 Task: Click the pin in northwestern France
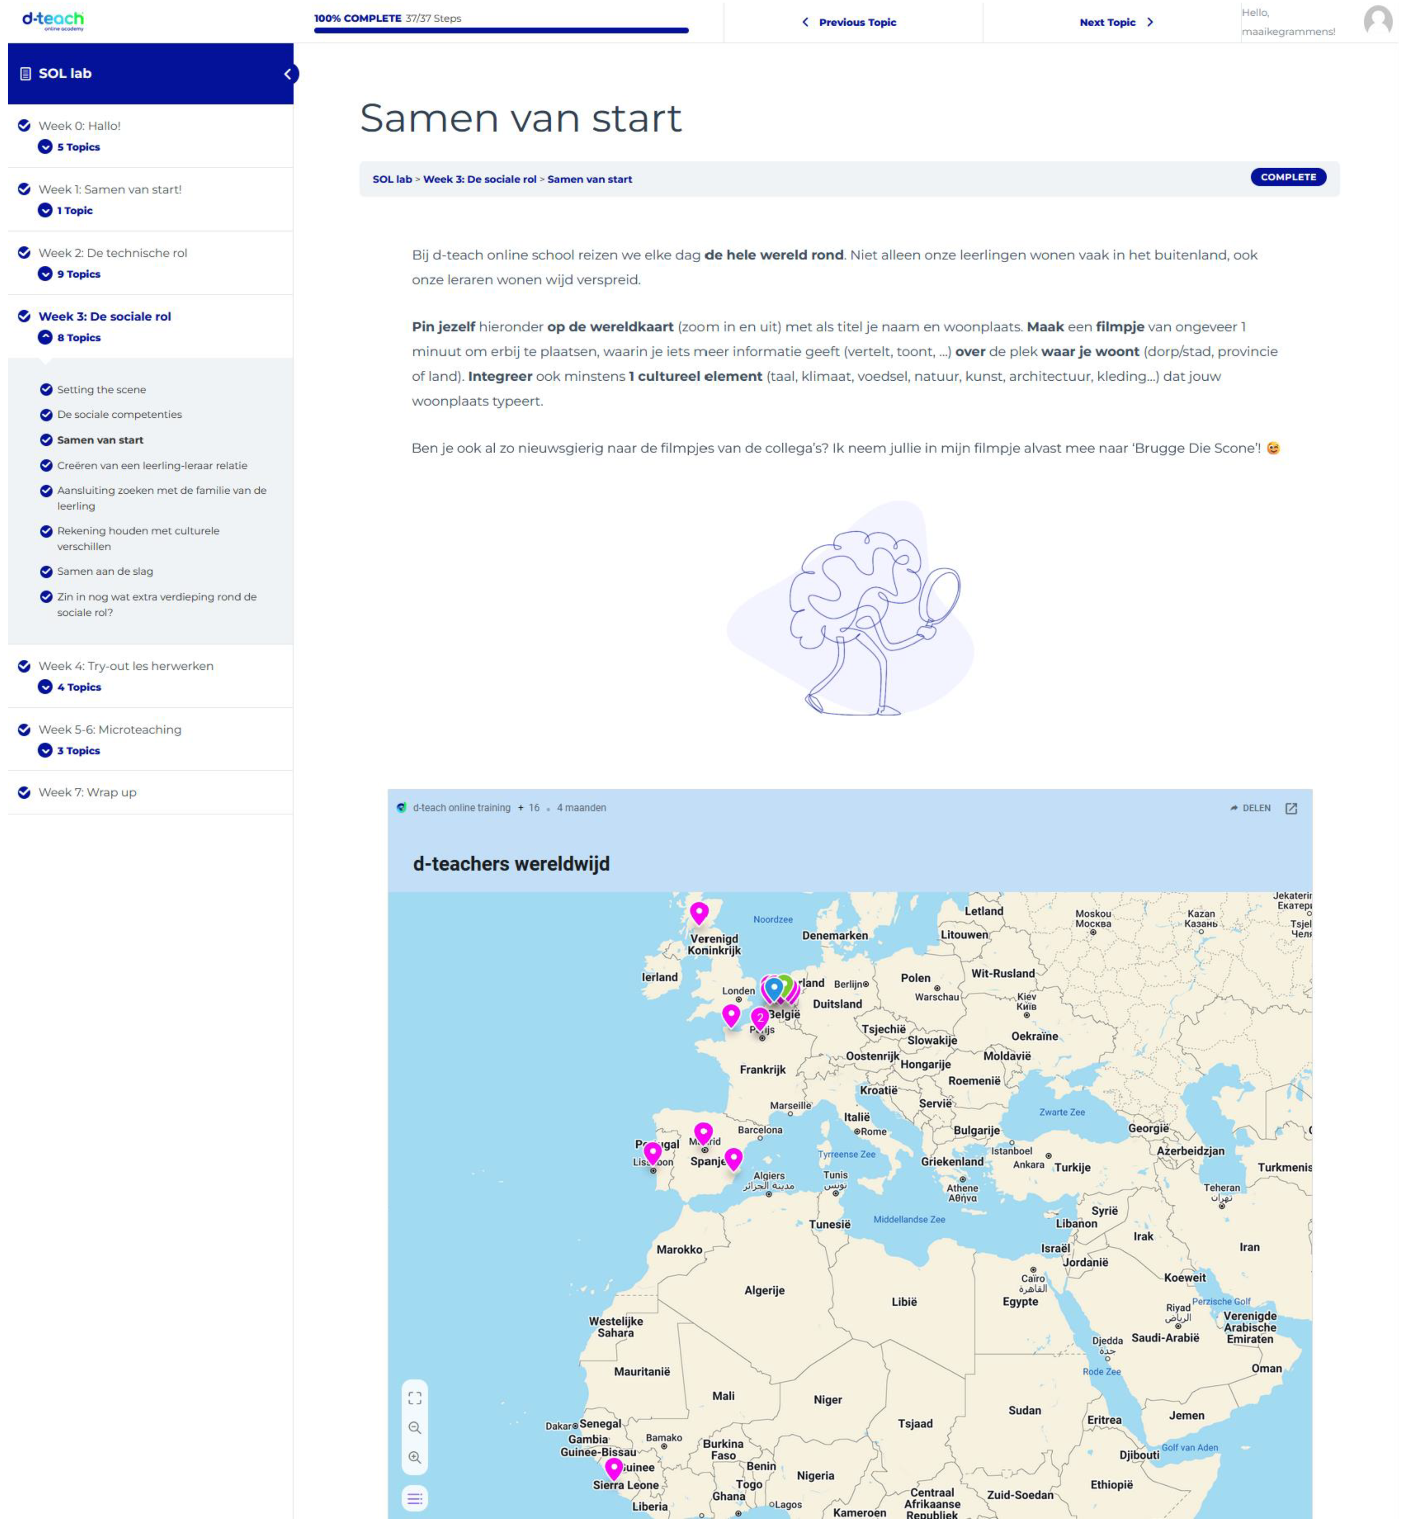click(x=731, y=1015)
